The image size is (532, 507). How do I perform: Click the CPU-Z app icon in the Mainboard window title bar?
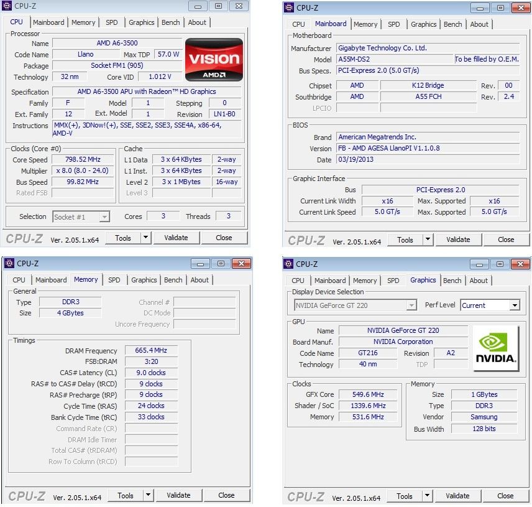289,7
